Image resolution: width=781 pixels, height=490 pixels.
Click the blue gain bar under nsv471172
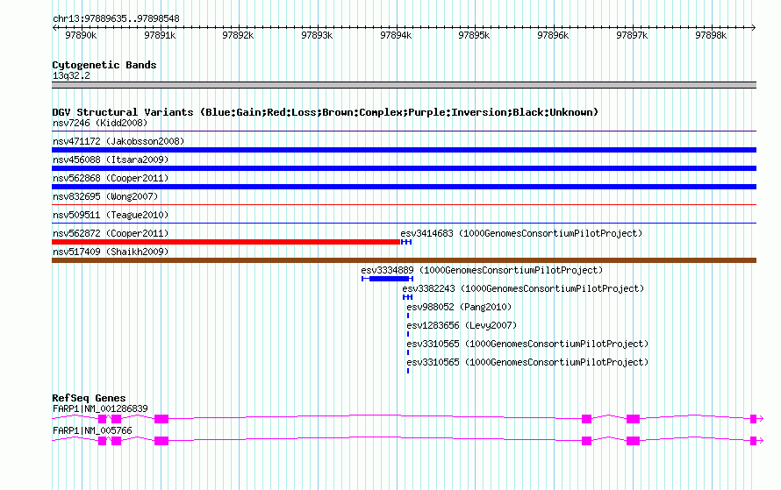pos(404,150)
